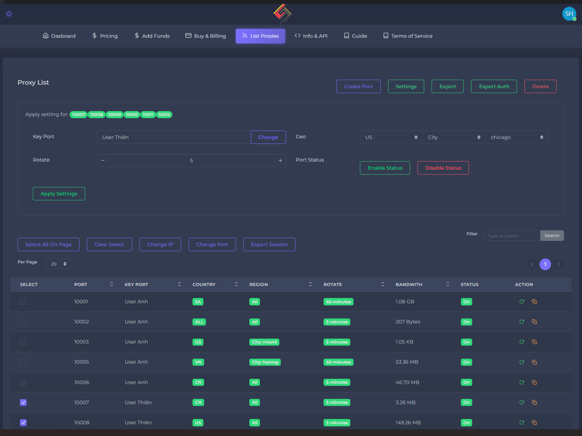The height and width of the screenshot is (436, 582).
Task: Click the SH user avatar
Action: [569, 14]
